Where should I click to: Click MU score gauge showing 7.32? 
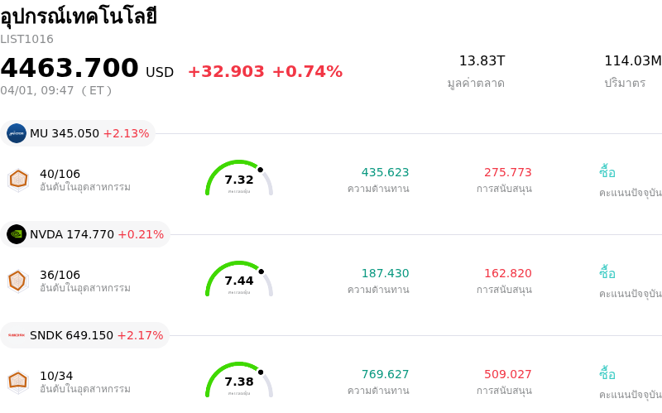pyautogui.click(x=239, y=178)
